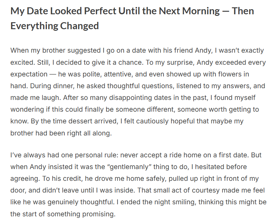
Task: Click the words "right all along"
Action: 91,133
